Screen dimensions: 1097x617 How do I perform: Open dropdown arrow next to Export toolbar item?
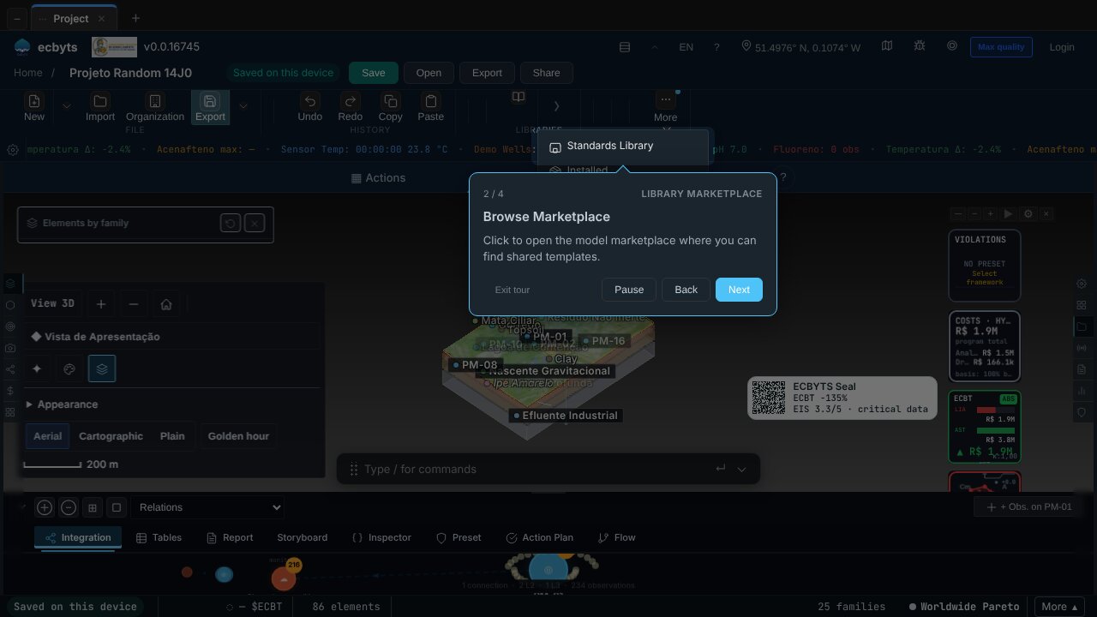click(243, 107)
